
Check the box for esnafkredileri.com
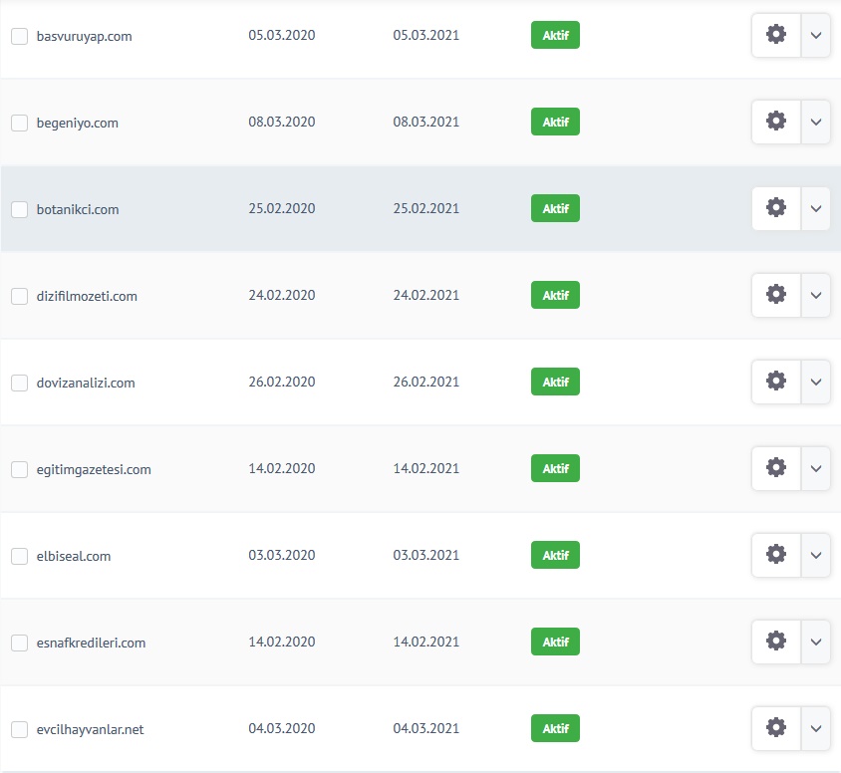19,643
